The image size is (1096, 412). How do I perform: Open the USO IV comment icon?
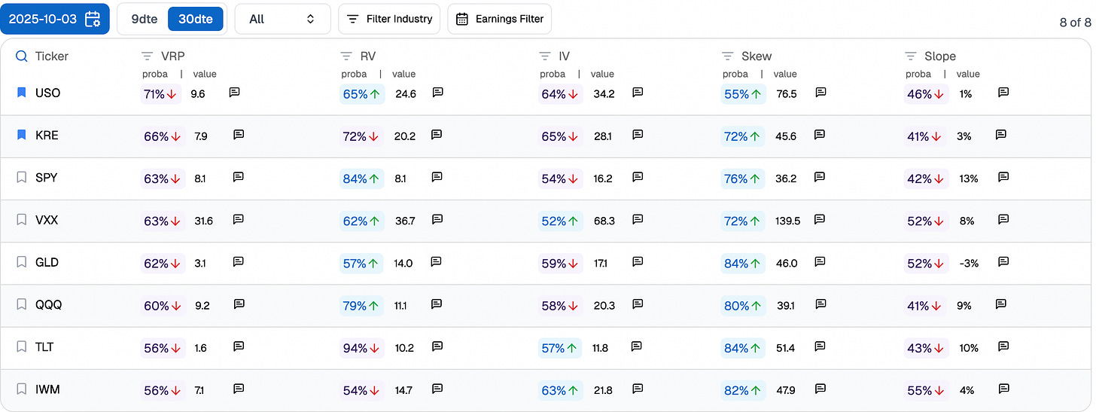point(638,92)
